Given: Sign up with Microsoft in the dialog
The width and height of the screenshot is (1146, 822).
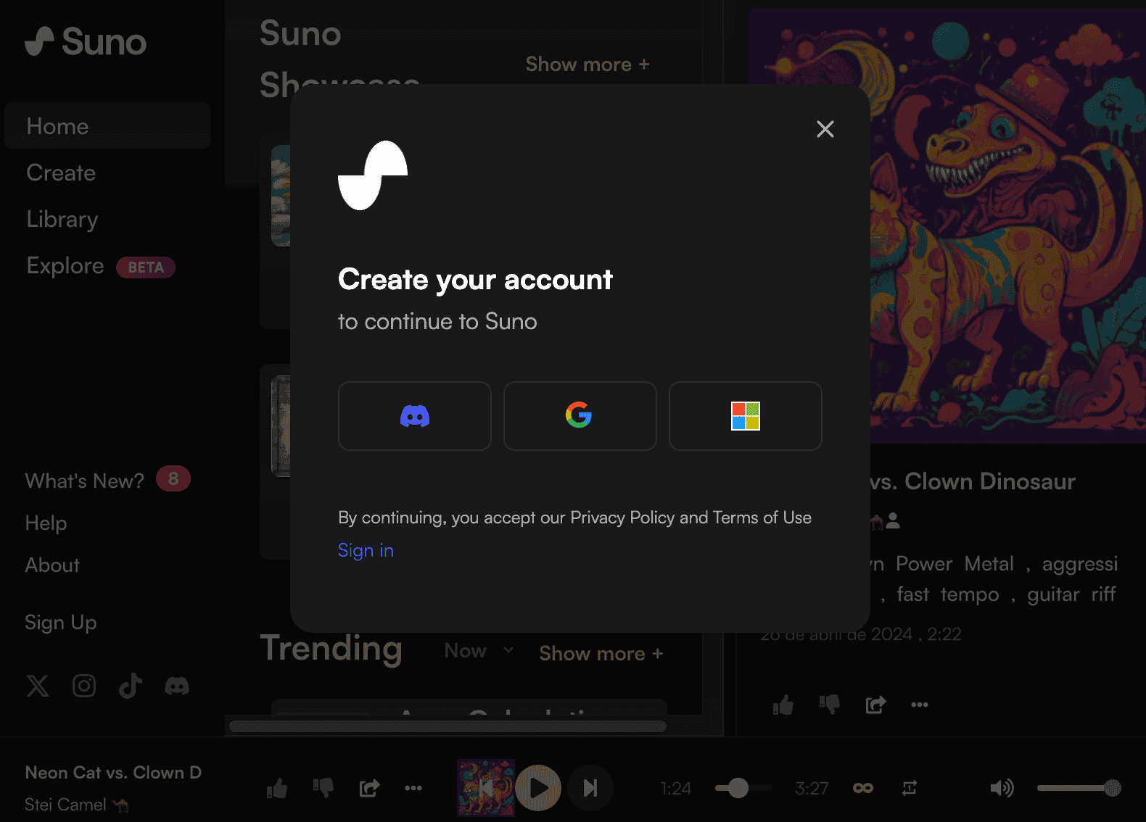Looking at the screenshot, I should point(746,416).
